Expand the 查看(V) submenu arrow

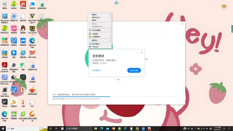click(110, 15)
